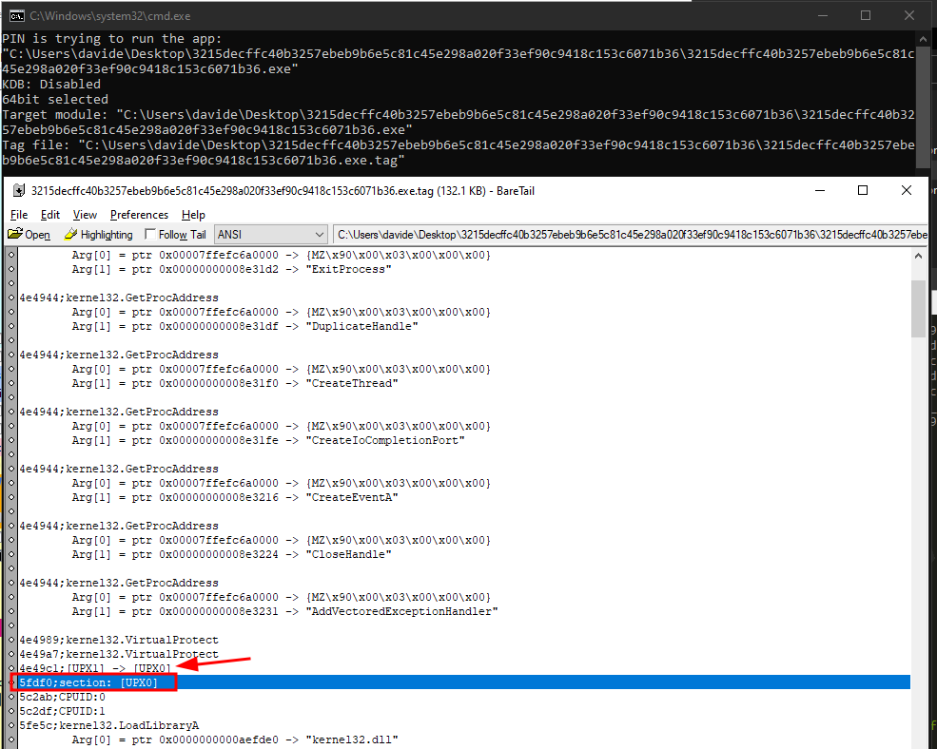Screen dimensions: 937x749
Task: Maximize the BareTail window
Action: [x=863, y=190]
